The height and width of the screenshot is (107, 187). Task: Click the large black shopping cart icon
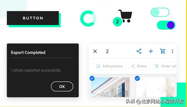pyautogui.click(x=125, y=16)
